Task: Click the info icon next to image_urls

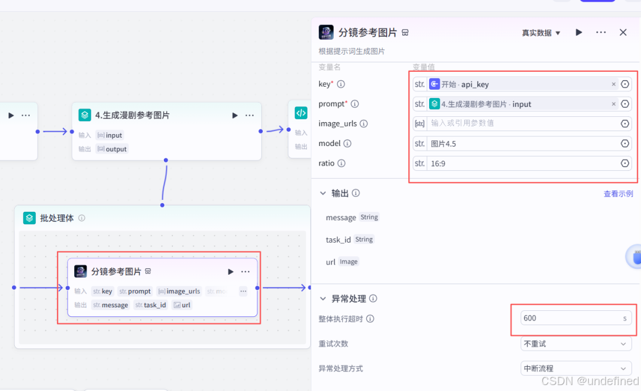Action: 363,123
